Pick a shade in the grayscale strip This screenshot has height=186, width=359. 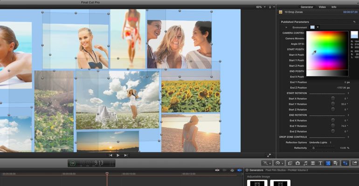(327, 73)
